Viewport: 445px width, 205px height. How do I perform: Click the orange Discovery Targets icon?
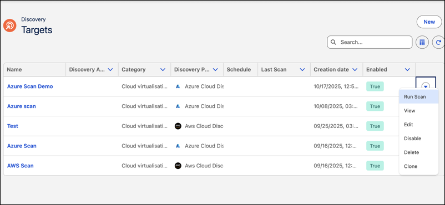point(9,25)
